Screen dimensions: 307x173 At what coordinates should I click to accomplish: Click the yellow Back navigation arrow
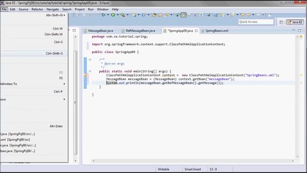[248, 15]
